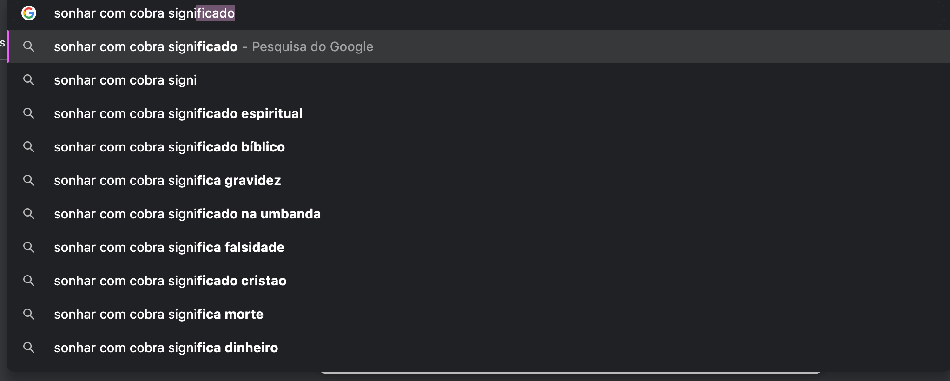
Task: Pick the 'significa gravidez' suggestion
Action: 479,180
